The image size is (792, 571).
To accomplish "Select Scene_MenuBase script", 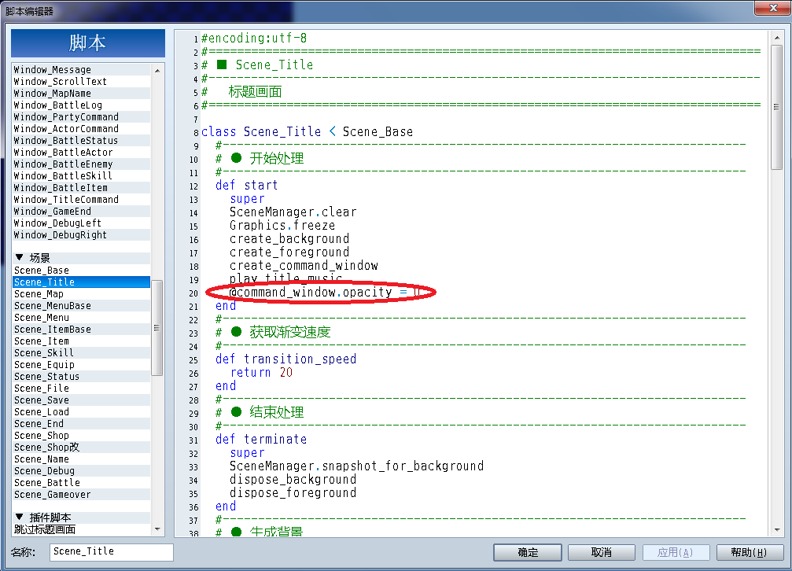I will coord(81,305).
